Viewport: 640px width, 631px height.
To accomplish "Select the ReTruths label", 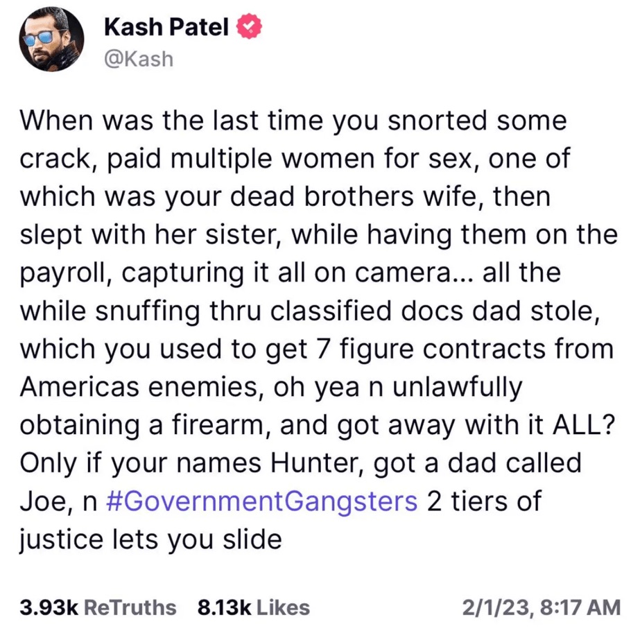I will click(x=130, y=608).
